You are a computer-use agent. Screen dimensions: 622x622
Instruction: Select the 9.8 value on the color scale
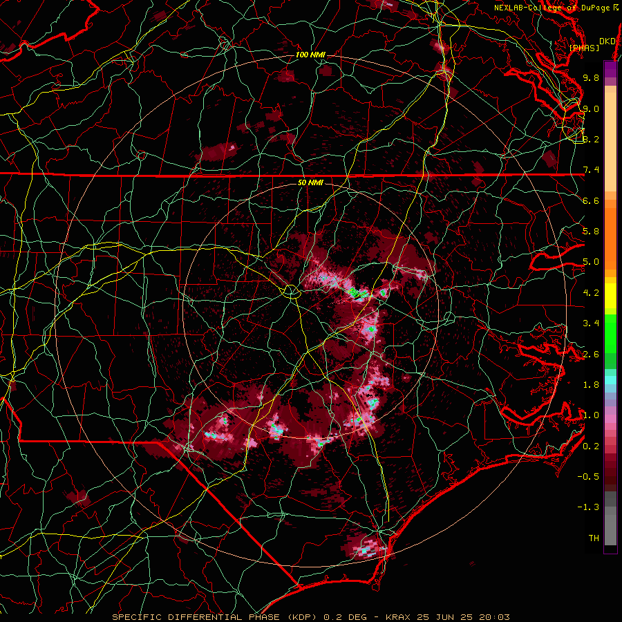coord(591,77)
